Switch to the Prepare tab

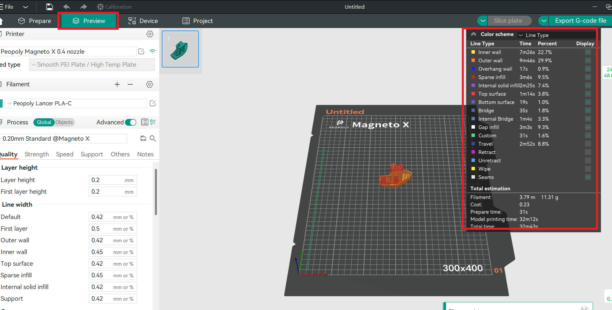(35, 21)
